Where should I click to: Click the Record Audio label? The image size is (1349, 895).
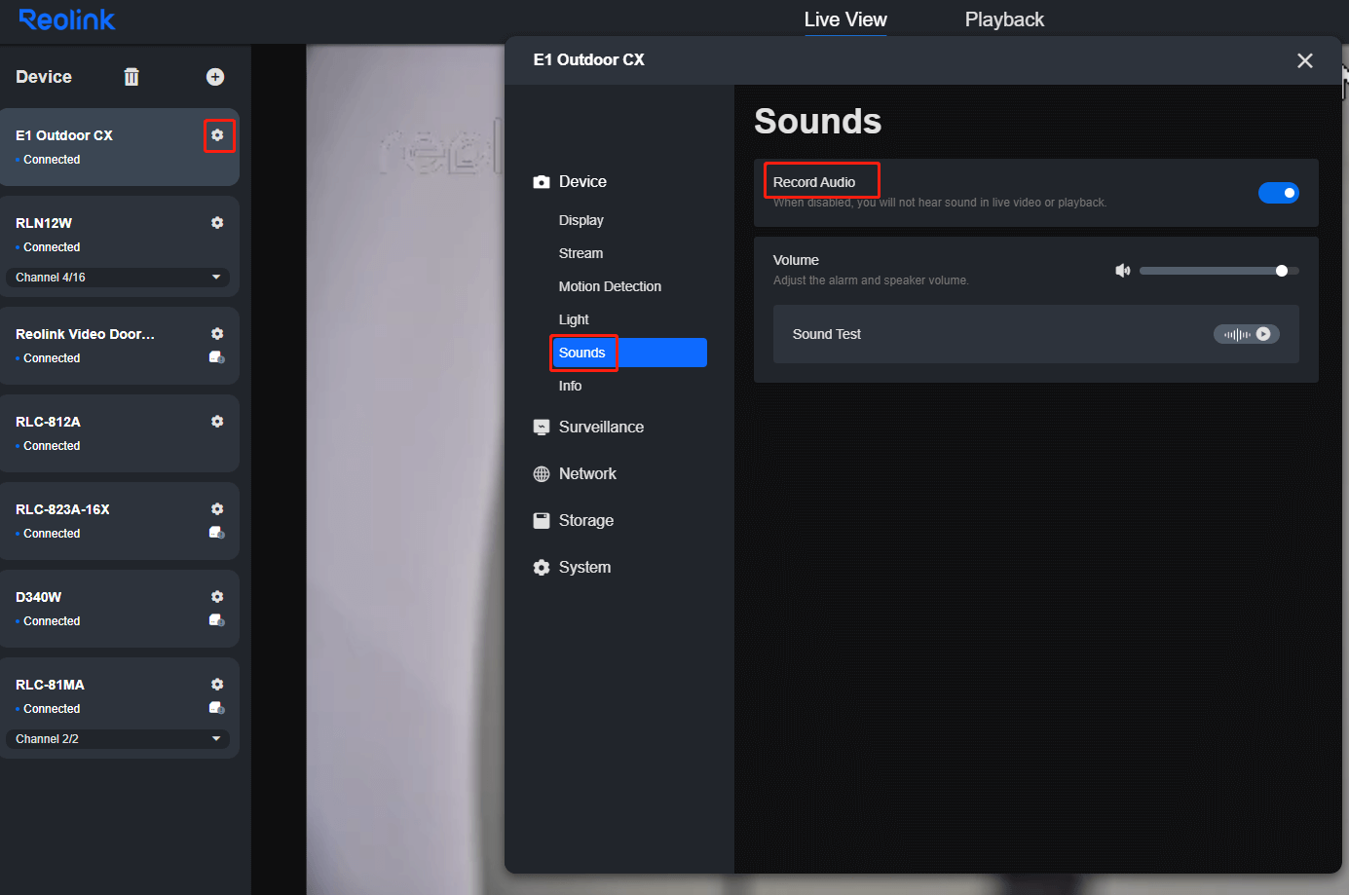pos(814,182)
